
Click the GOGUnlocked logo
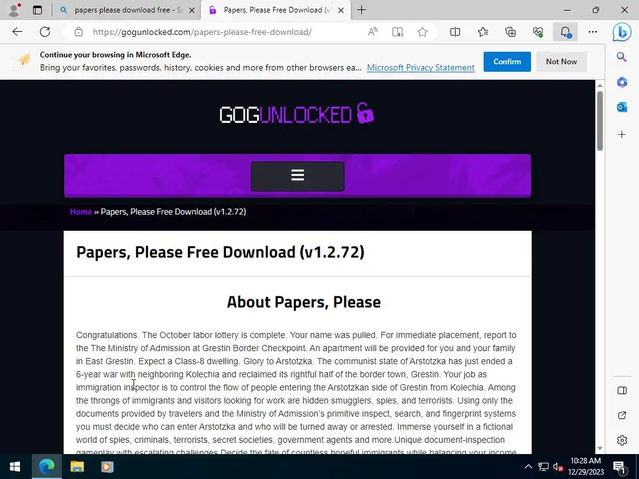(296, 114)
